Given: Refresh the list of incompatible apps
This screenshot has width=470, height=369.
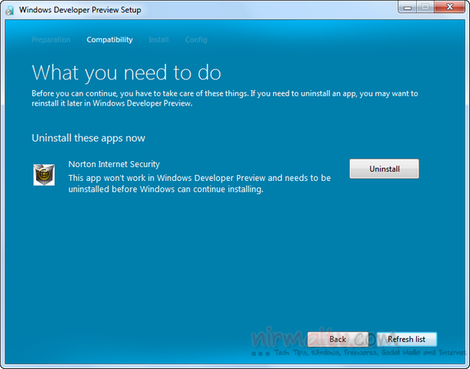Looking at the screenshot, I should pos(406,340).
